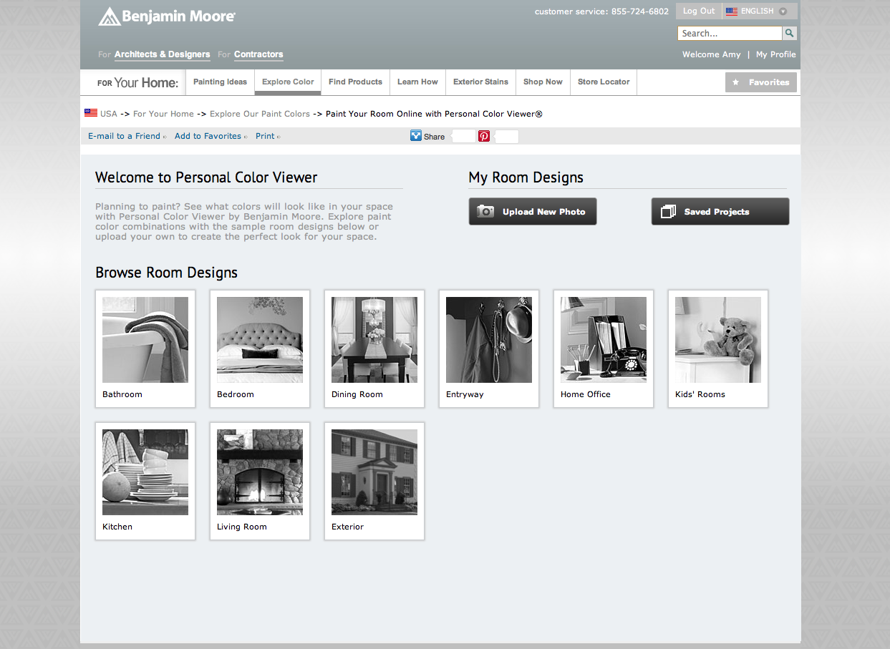Click the Favorites button
The width and height of the screenshot is (890, 649).
pos(760,82)
